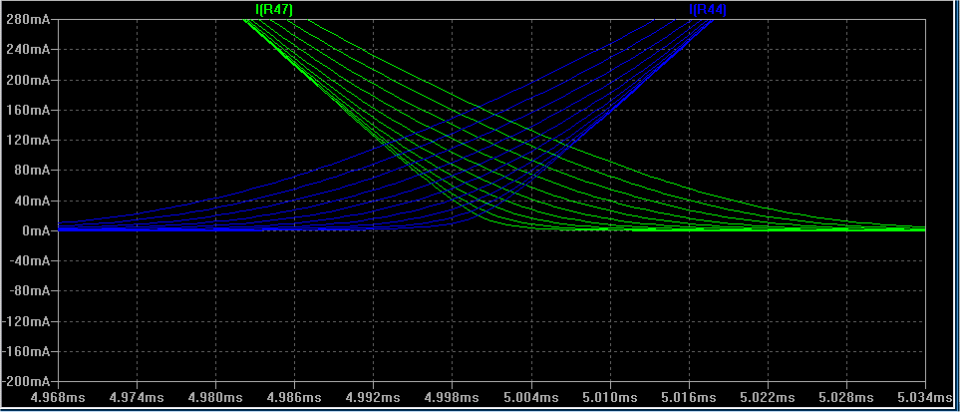Click the 160mA vertical axis label
This screenshot has height=412, width=960.
point(28,110)
